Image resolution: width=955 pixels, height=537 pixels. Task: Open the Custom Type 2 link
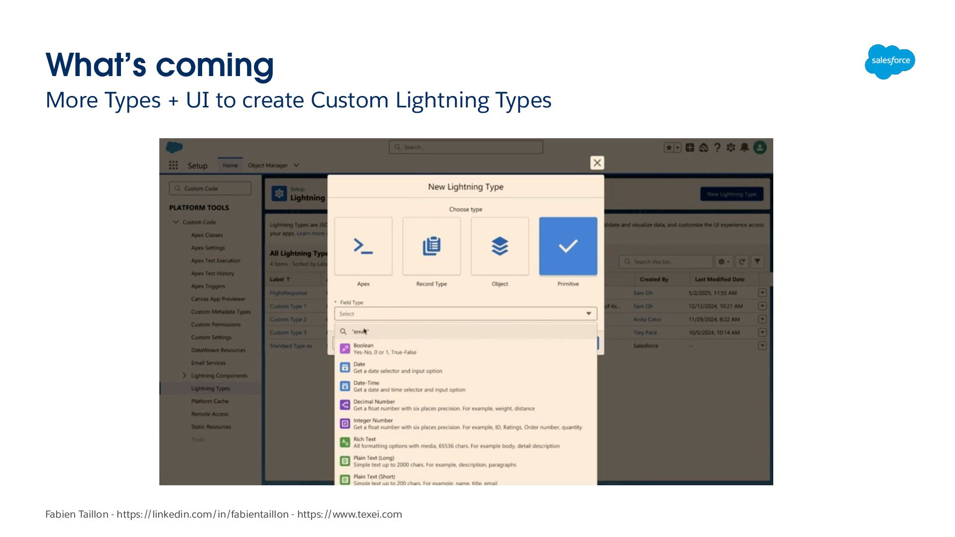tap(288, 319)
